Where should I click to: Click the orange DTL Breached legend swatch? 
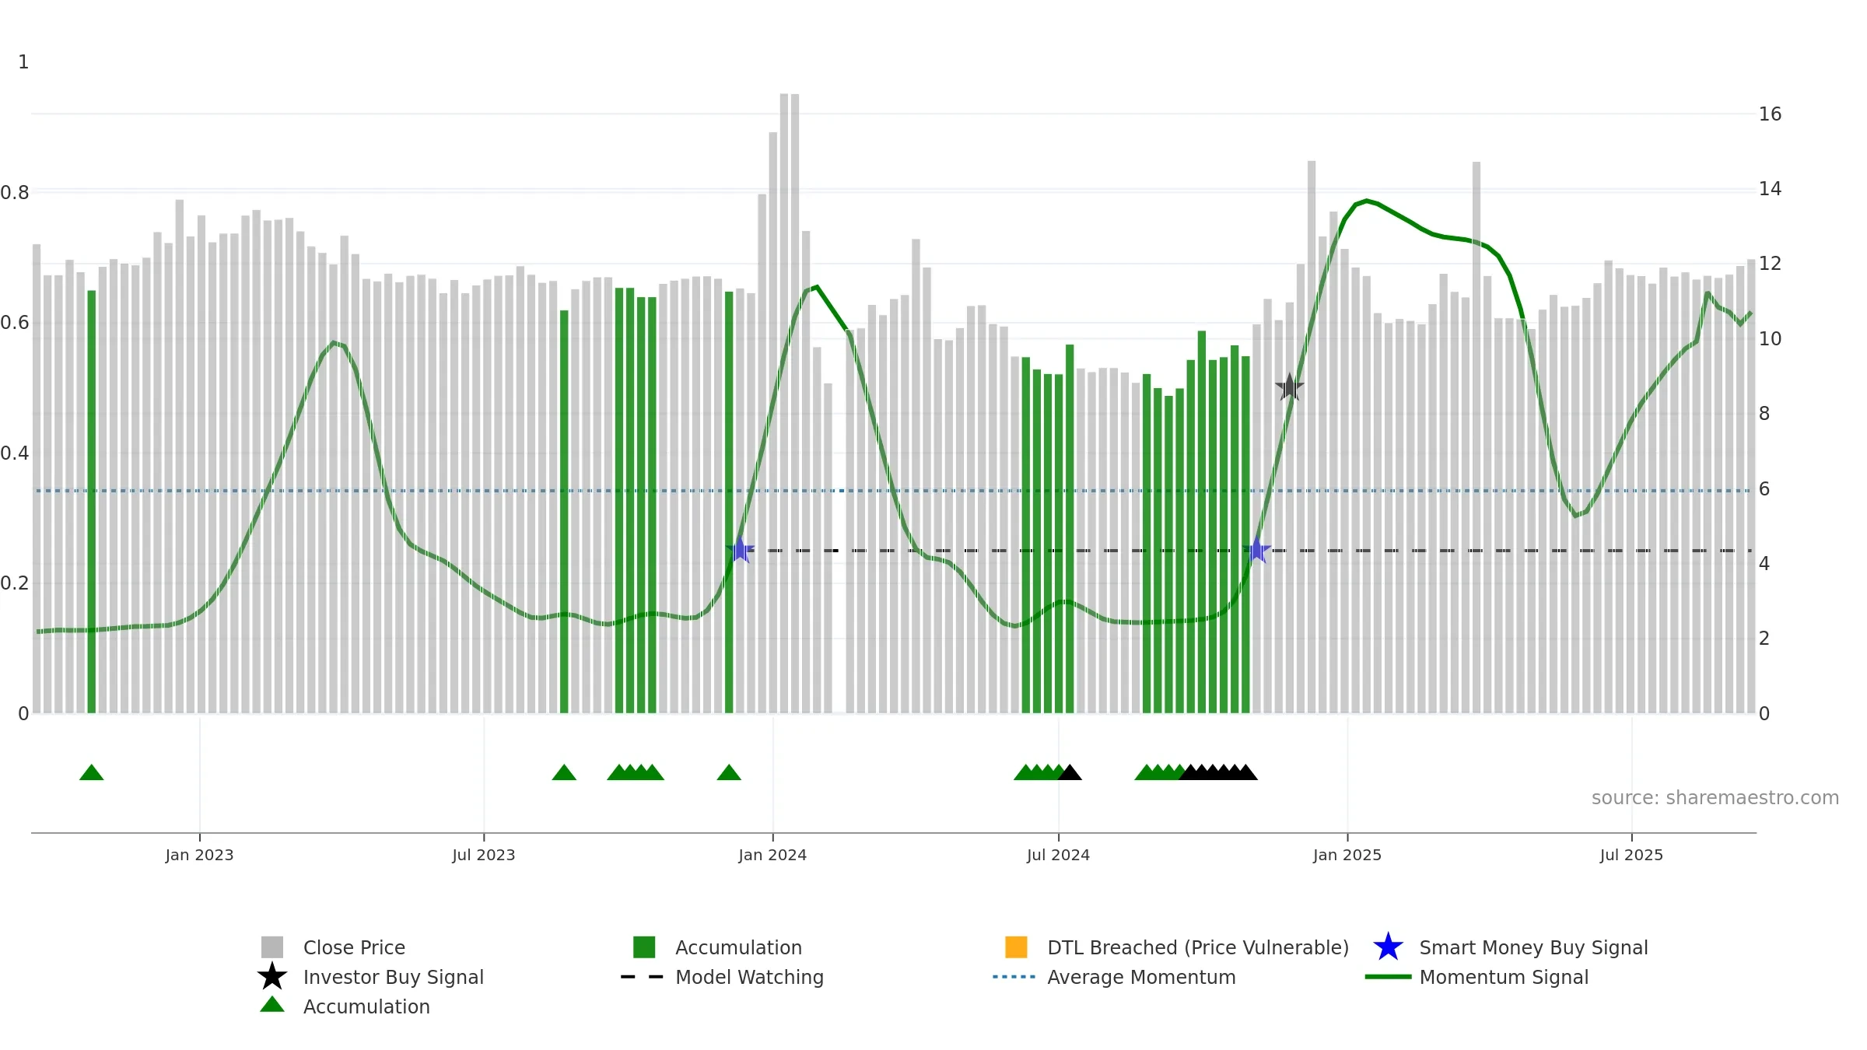(1016, 947)
